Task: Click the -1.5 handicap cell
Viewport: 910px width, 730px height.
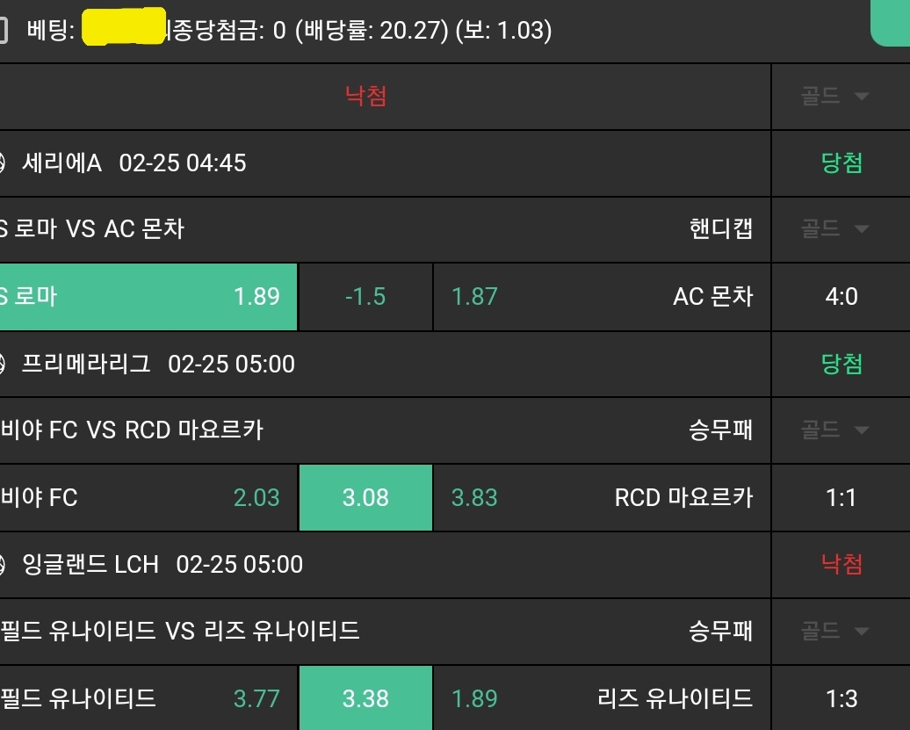Action: 365,297
